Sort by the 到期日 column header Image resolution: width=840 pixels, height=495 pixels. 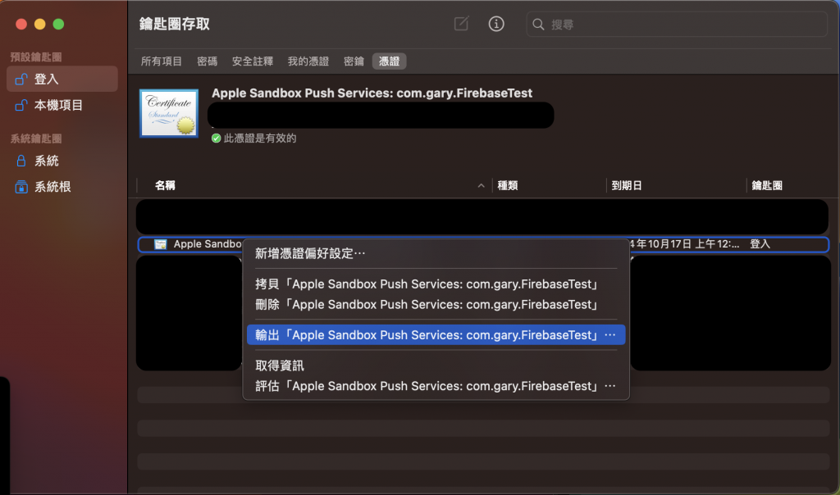pyautogui.click(x=627, y=186)
